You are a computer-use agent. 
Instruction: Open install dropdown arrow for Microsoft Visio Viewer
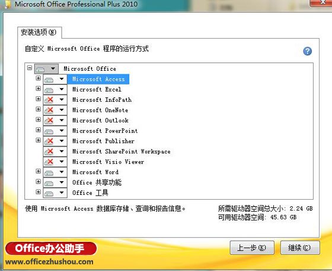(x=62, y=162)
